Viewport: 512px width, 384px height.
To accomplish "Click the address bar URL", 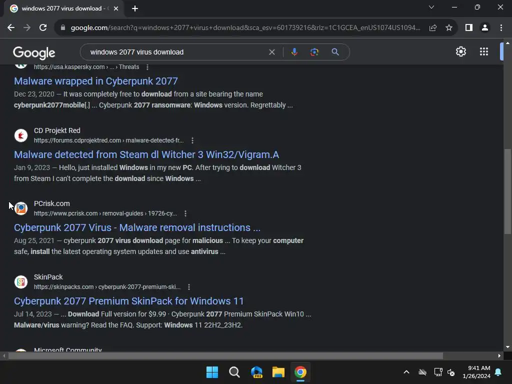I will click(245, 28).
